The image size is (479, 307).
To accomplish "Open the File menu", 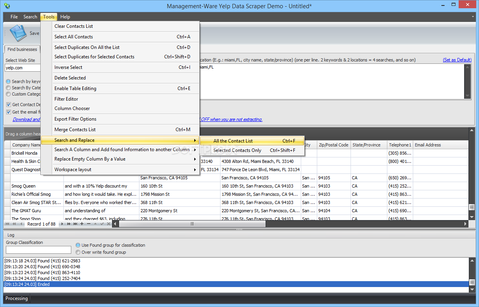I will tap(14, 17).
